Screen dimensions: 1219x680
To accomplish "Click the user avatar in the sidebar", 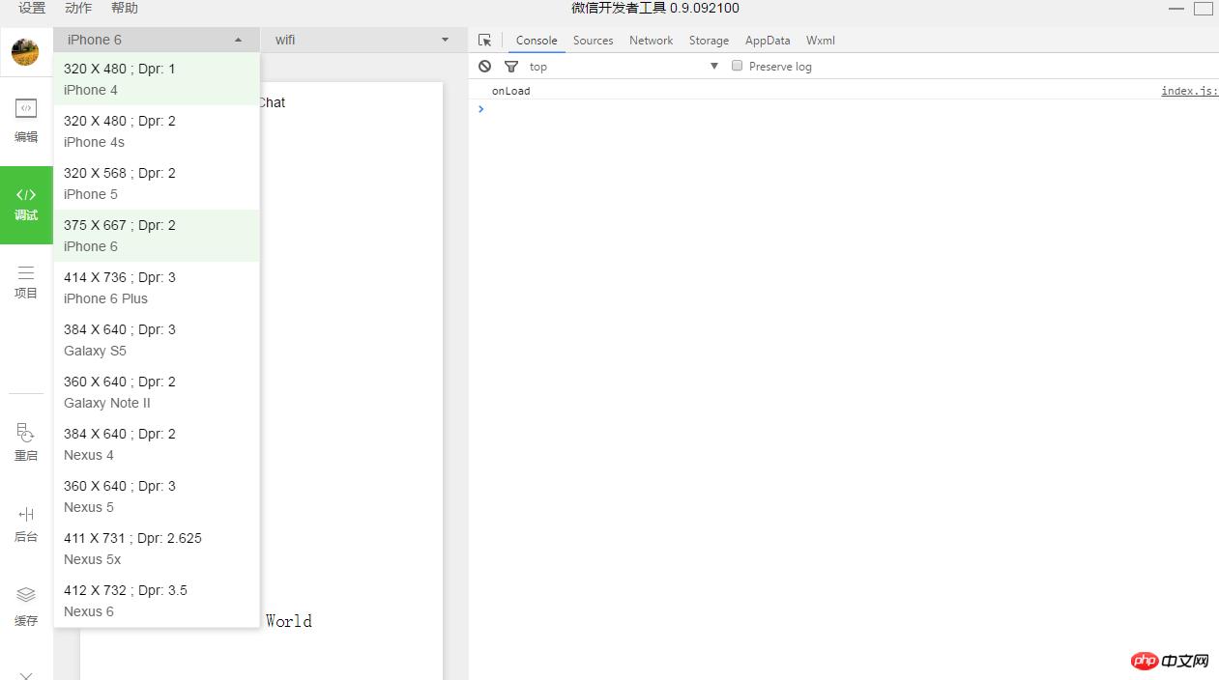I will coord(25,52).
